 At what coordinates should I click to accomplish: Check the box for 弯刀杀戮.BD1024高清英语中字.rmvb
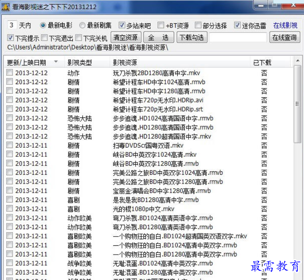click(x=9, y=218)
